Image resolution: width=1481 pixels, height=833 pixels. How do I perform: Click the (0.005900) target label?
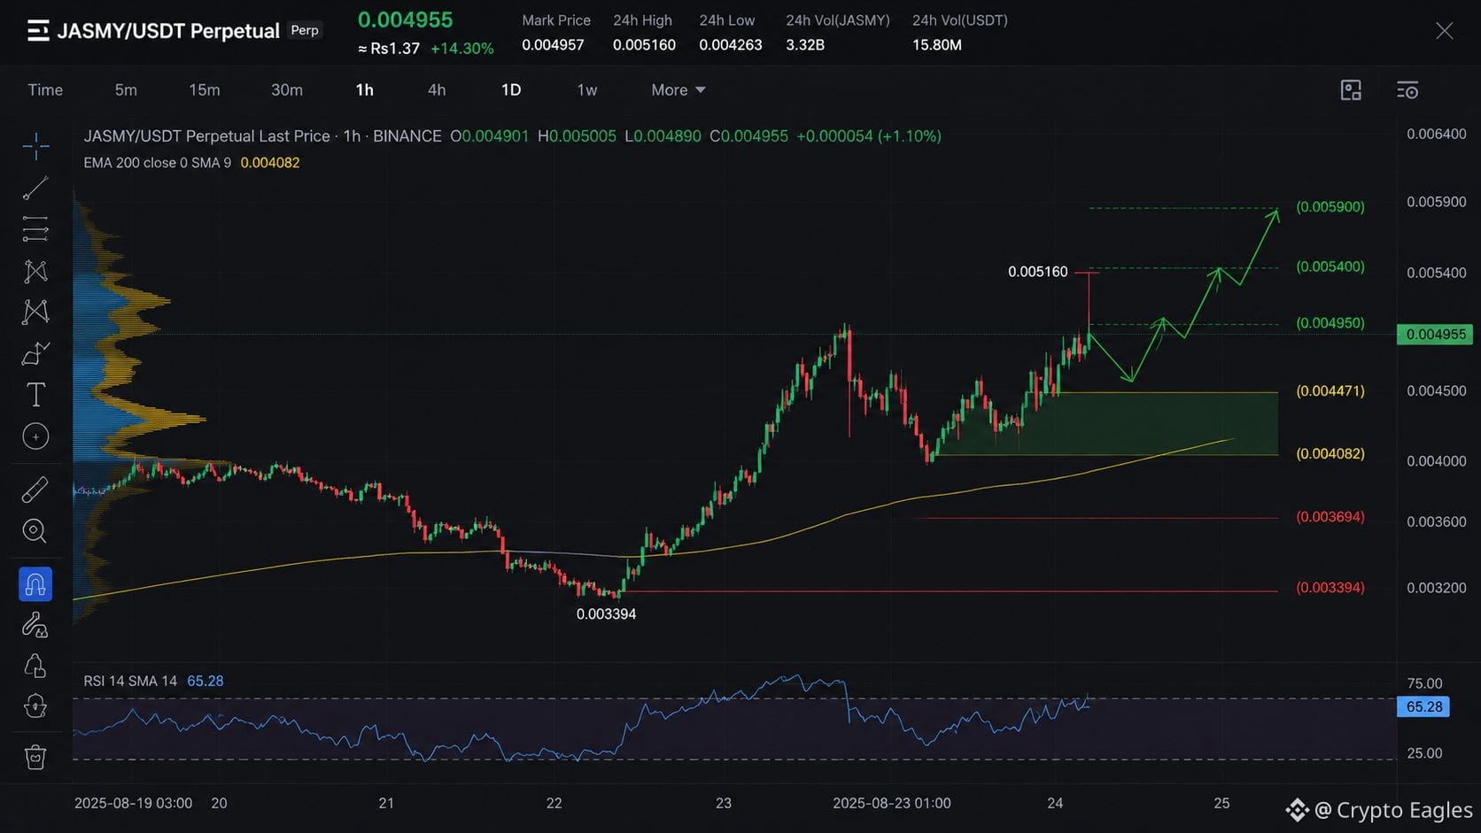pos(1330,207)
